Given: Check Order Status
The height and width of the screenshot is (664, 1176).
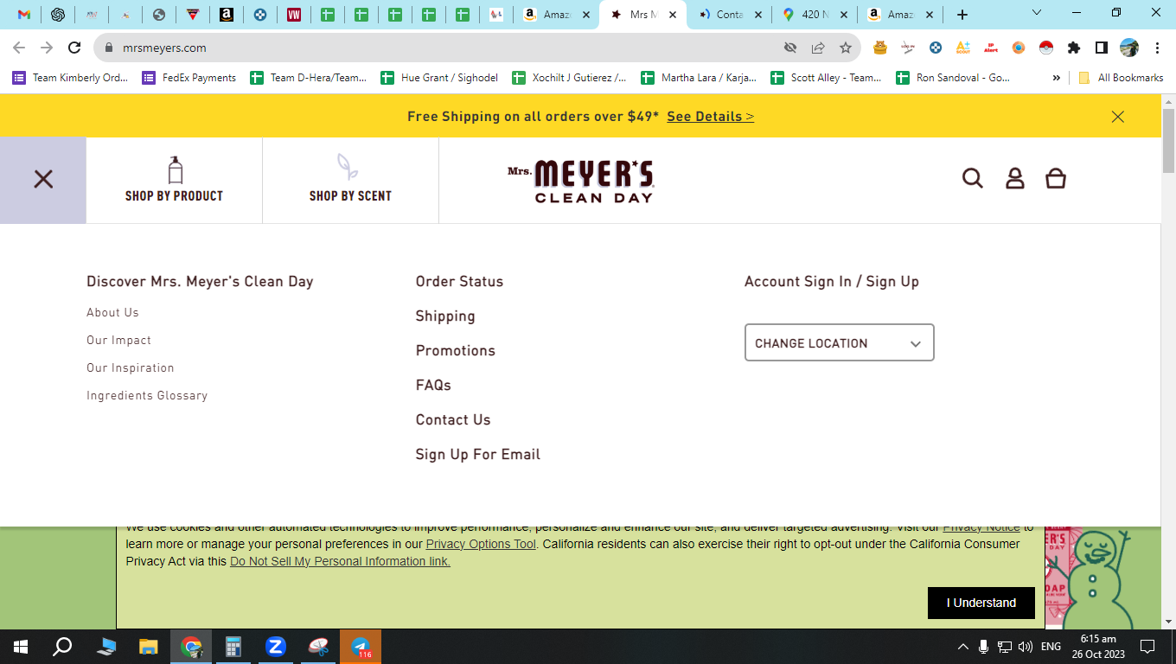Looking at the screenshot, I should 459,281.
